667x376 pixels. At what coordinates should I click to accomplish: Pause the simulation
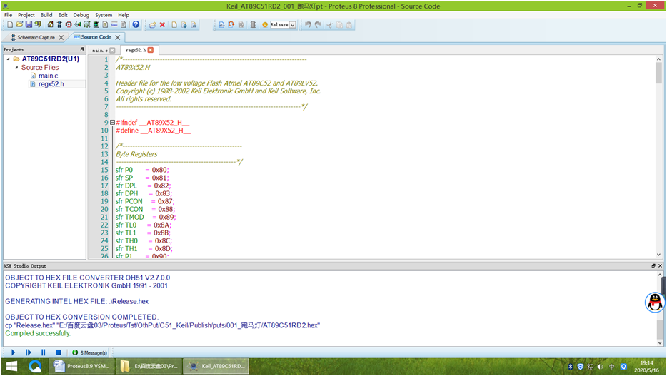(x=44, y=352)
